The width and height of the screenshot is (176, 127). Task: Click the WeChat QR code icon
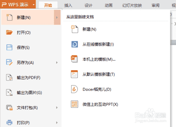tap(74, 104)
